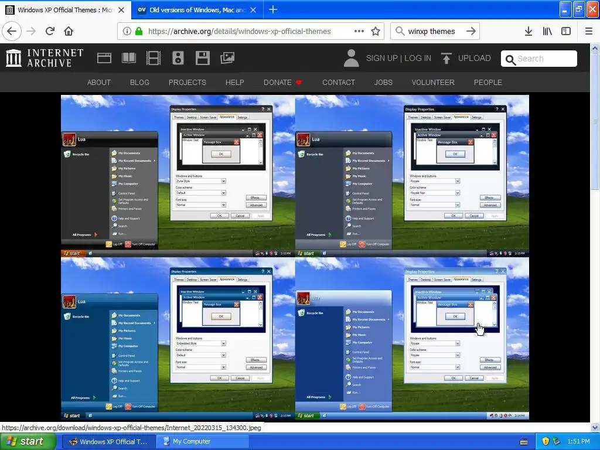Open the HELP menu item

click(234, 82)
